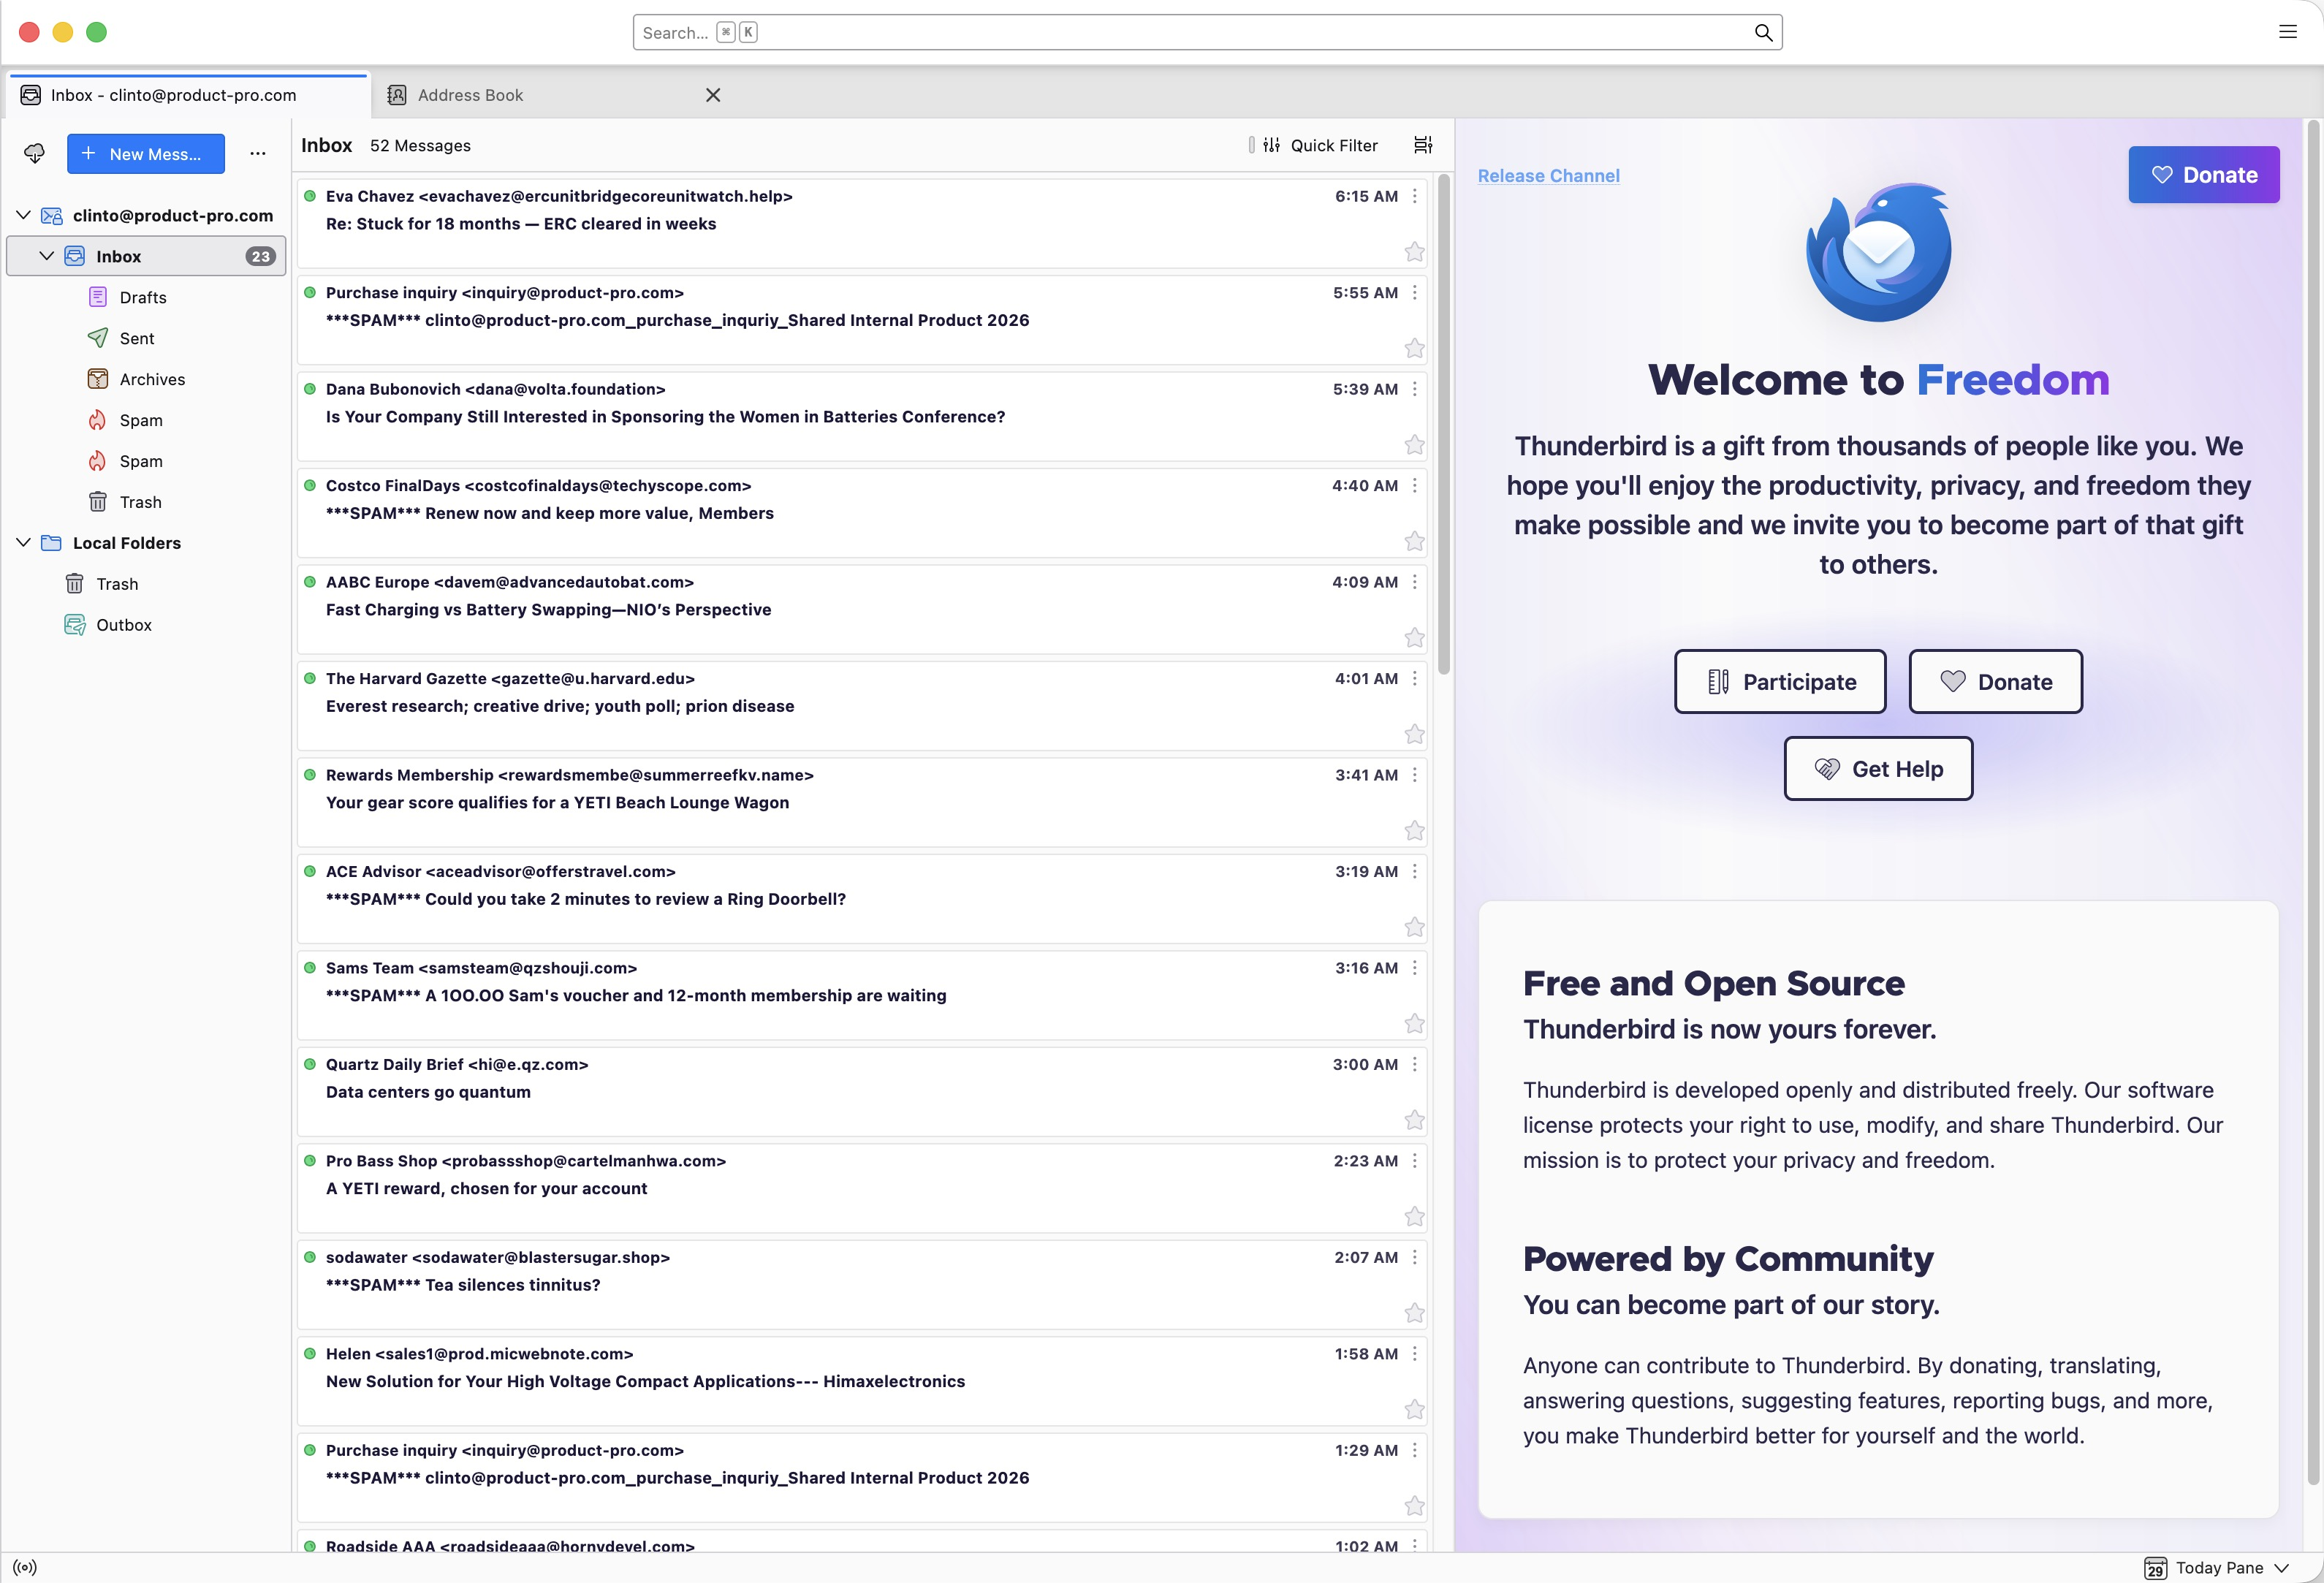Toggle read status dot on Quartz Daily Brief
The width and height of the screenshot is (2324, 1583).
click(310, 1064)
